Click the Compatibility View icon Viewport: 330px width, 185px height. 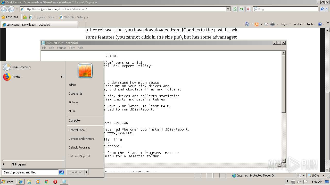click(x=235, y=9)
